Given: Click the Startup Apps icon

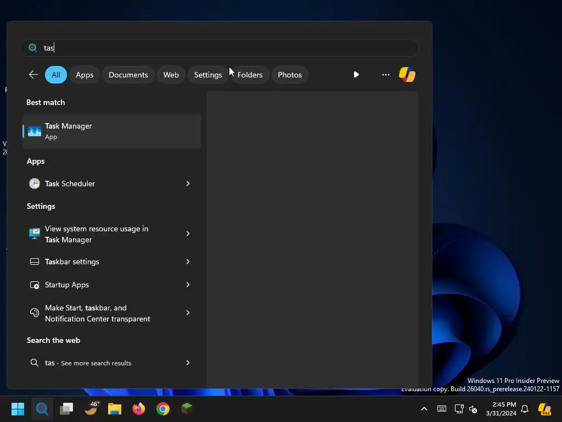Looking at the screenshot, I should tap(35, 285).
